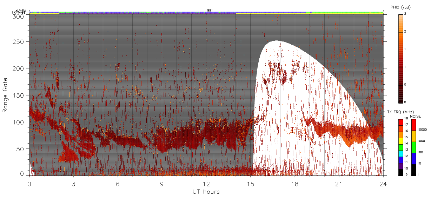Screen dimensions: 431x199
Task: Click the '2' label on PHI0 color bar
Action: (x=406, y=32)
